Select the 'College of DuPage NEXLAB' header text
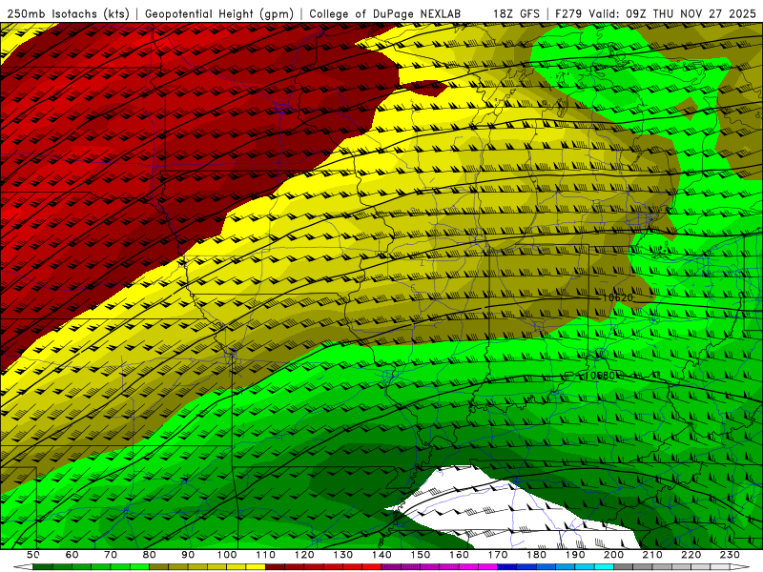Image resolution: width=763 pixels, height=572 pixels. click(385, 13)
